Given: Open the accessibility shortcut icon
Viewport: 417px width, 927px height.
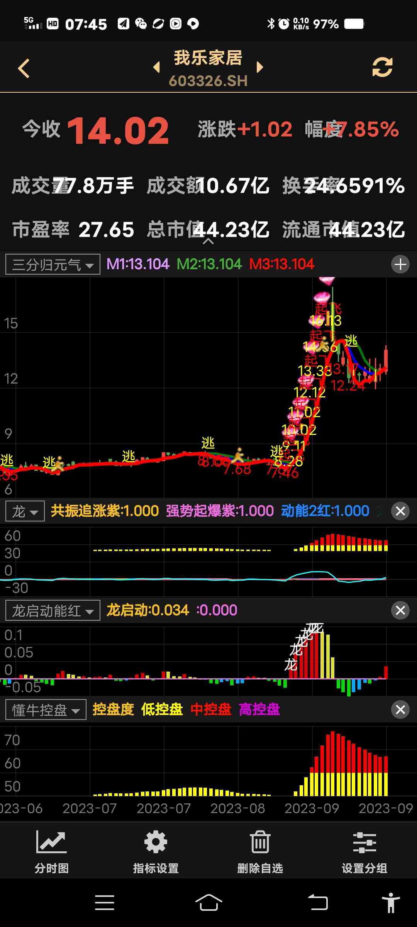Looking at the screenshot, I should coord(391,903).
